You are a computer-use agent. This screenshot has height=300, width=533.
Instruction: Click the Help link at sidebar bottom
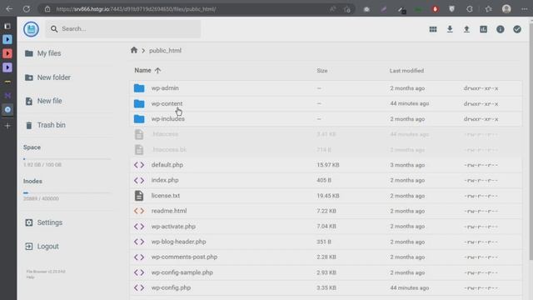tap(30, 277)
